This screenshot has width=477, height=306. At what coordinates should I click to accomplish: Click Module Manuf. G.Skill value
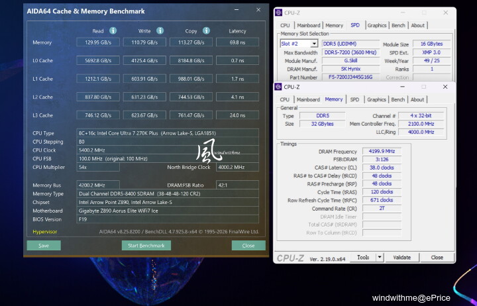coord(350,60)
